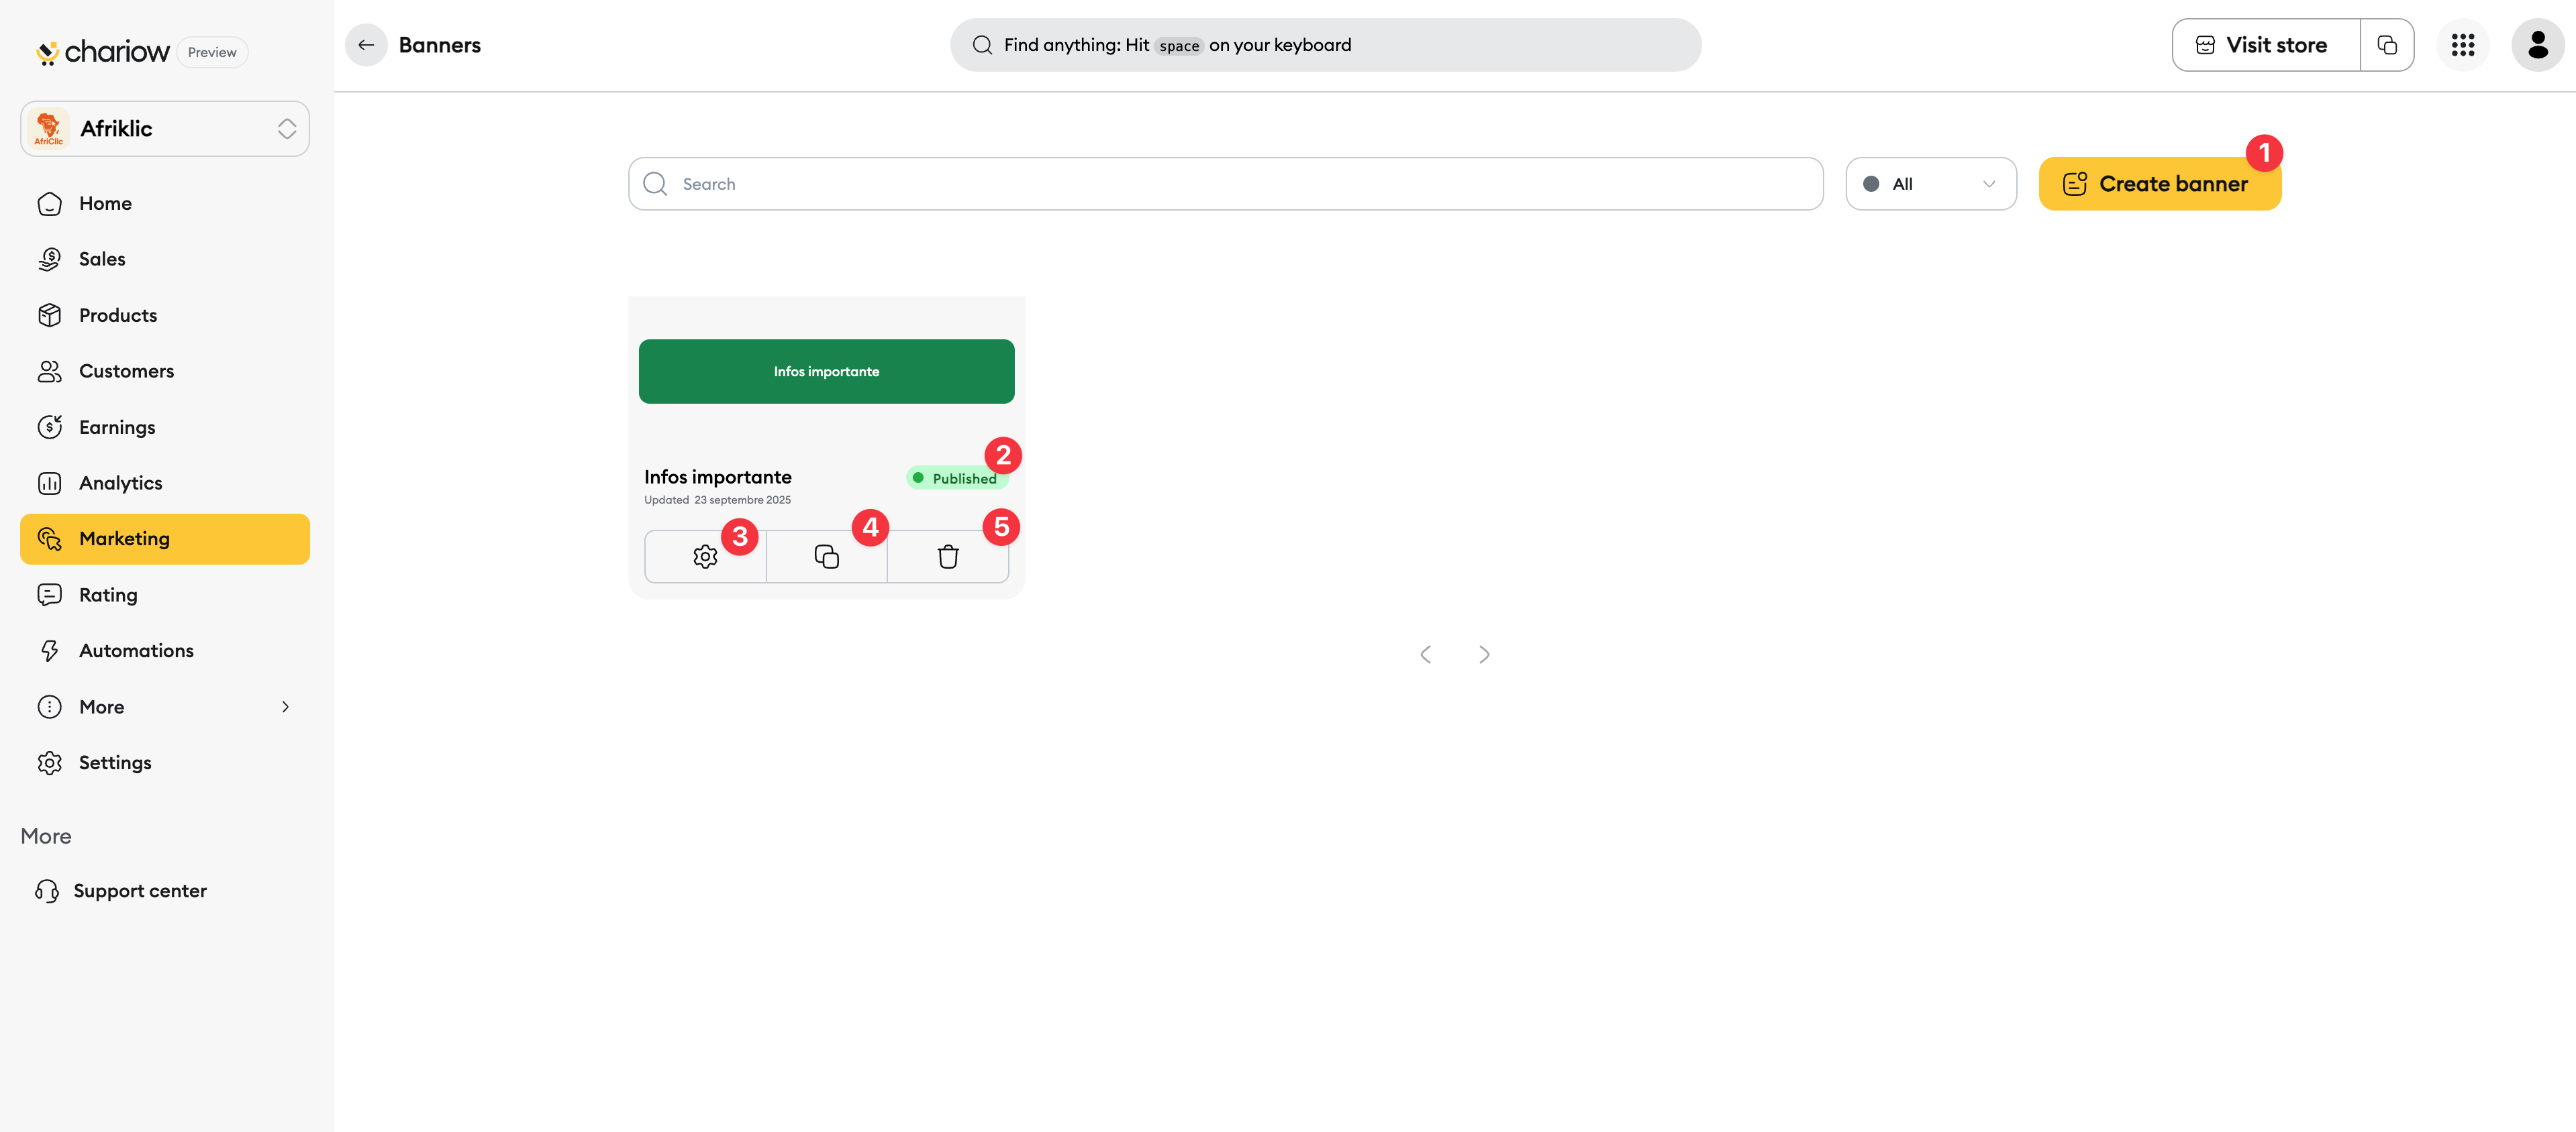Go to the next page of banners
Viewport: 2576px width, 1132px height.
point(1484,655)
